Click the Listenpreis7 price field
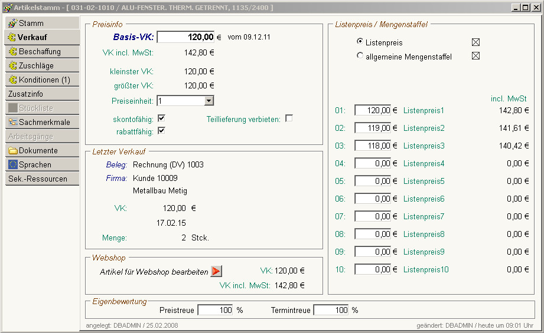Screen dimensions: 544x333 click(x=373, y=216)
